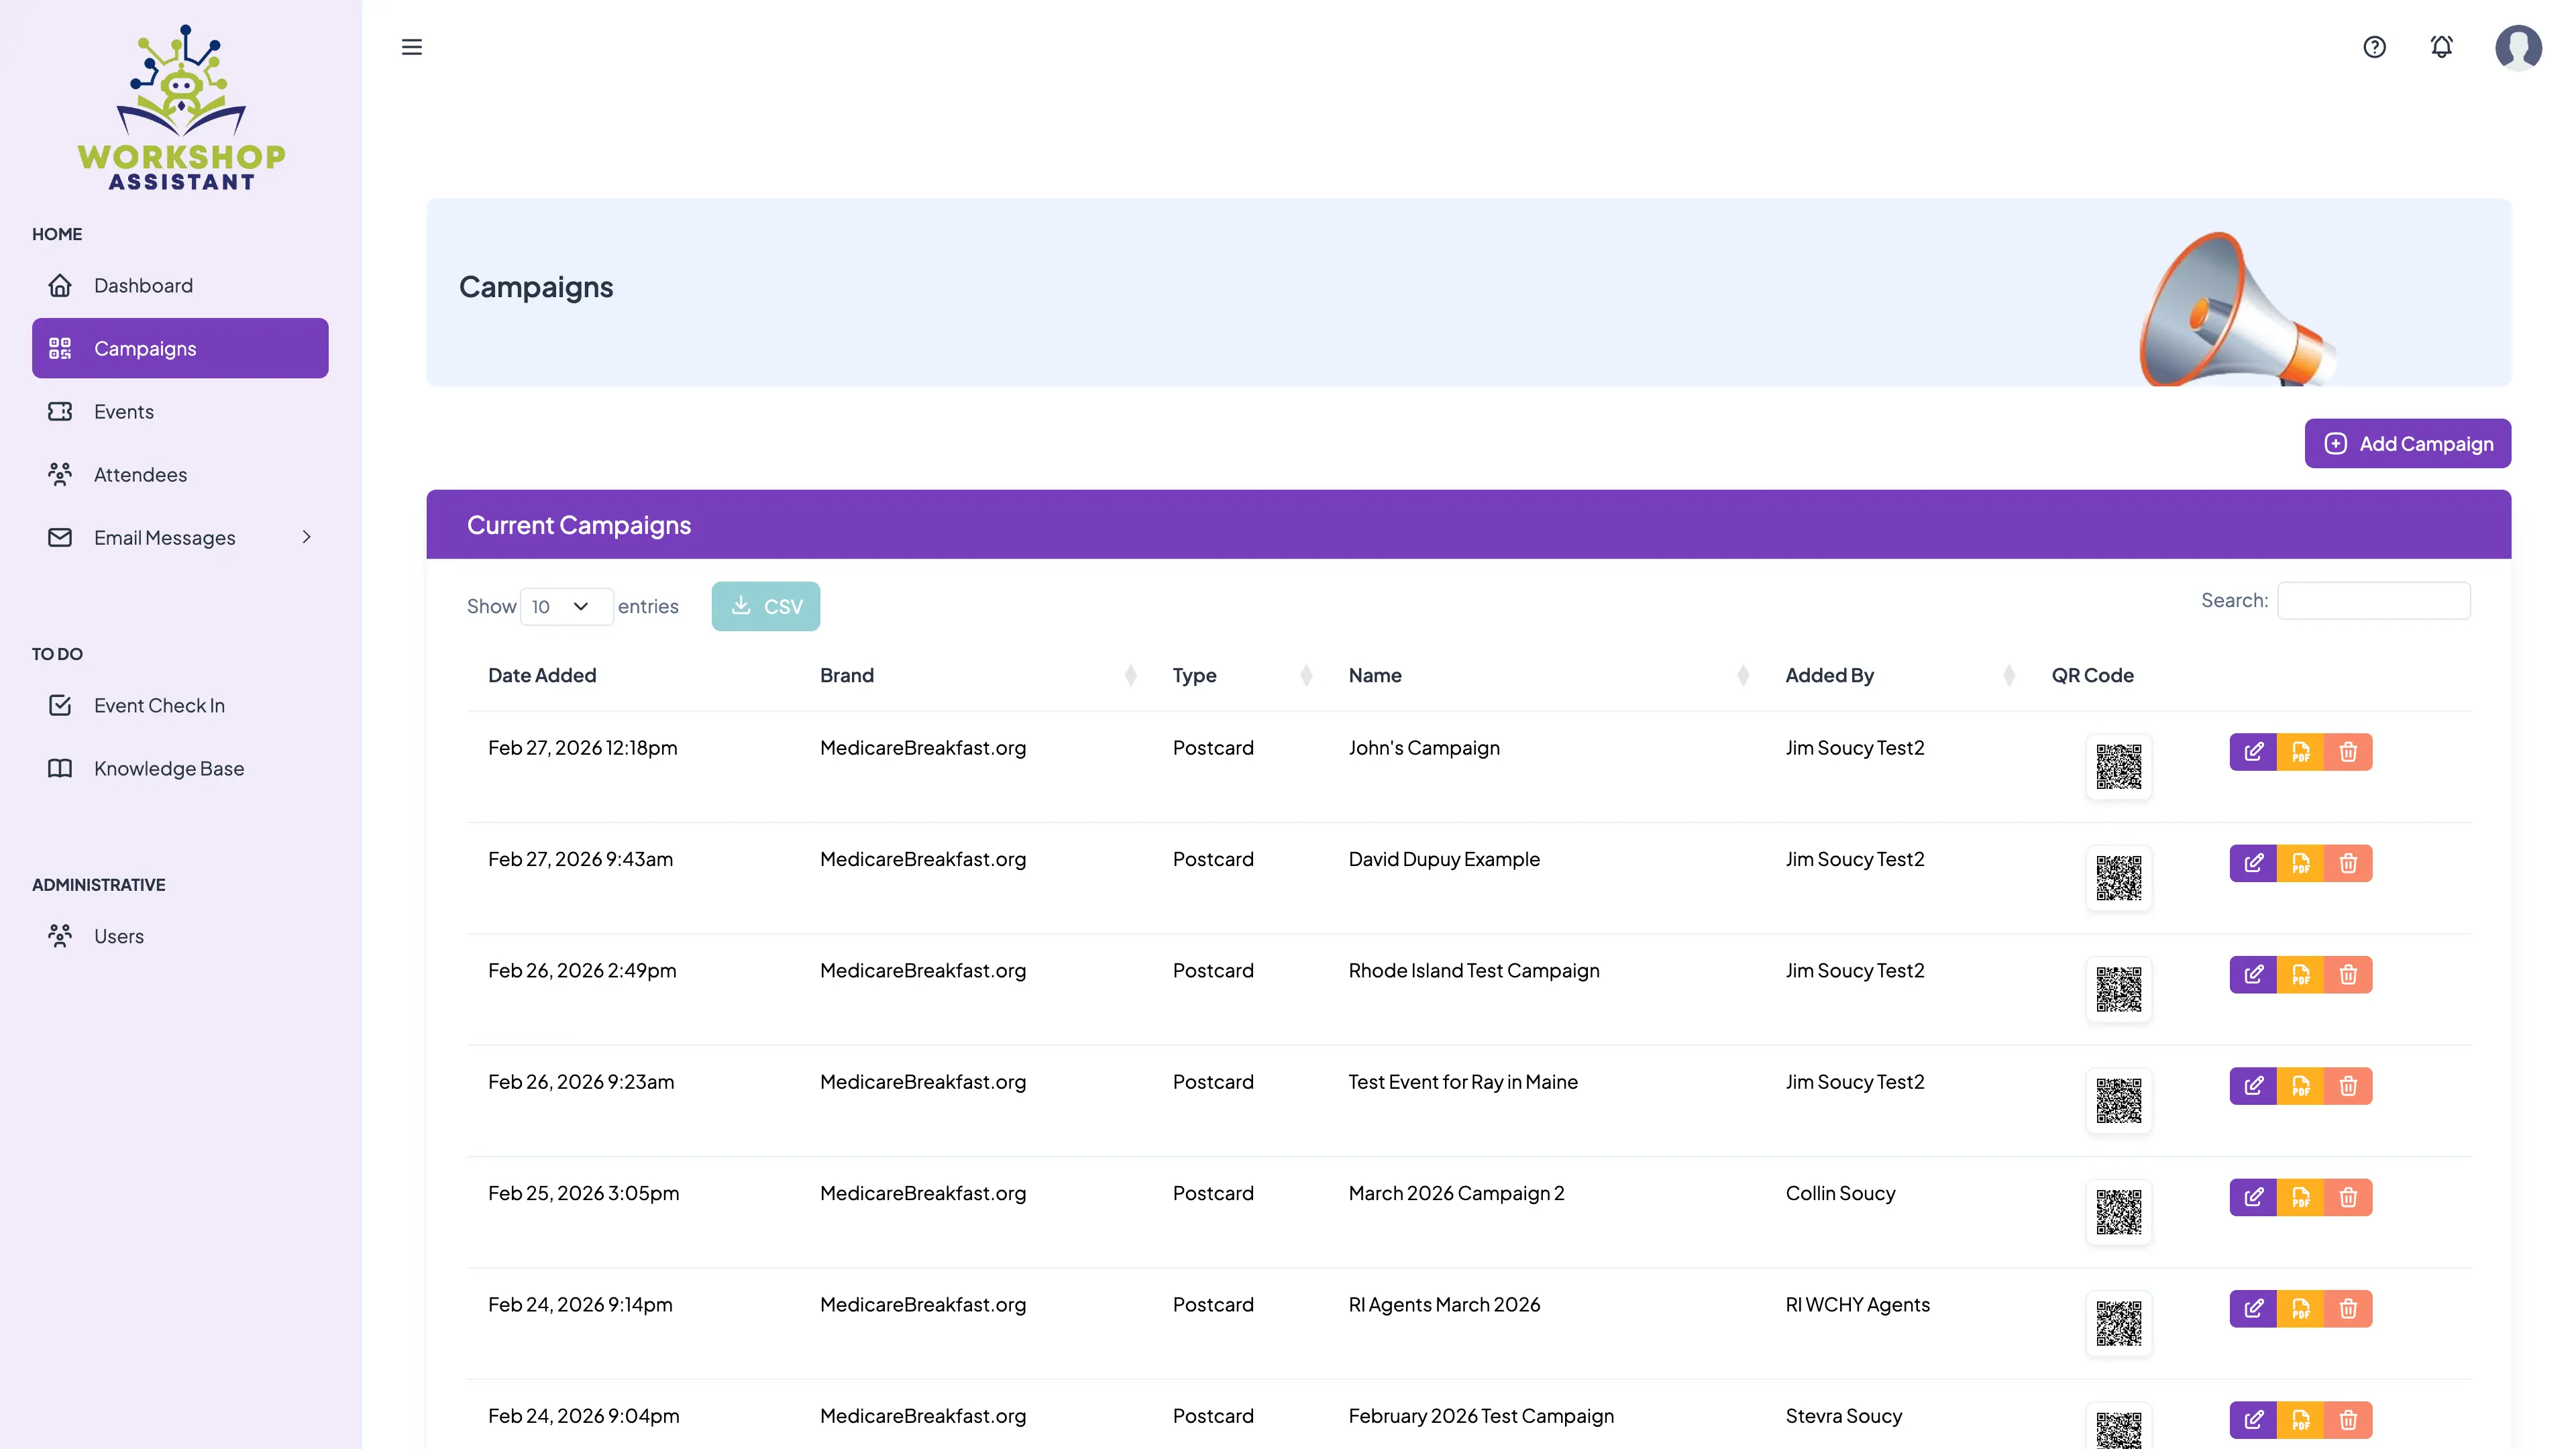Edit Test Event for Ray in Maine
The image size is (2576, 1449).
[2253, 1086]
